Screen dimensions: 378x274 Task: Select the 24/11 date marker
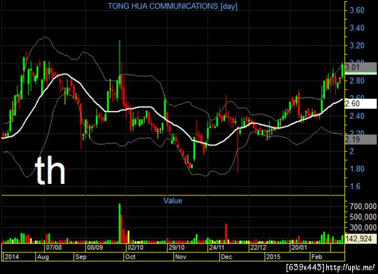tap(217, 248)
